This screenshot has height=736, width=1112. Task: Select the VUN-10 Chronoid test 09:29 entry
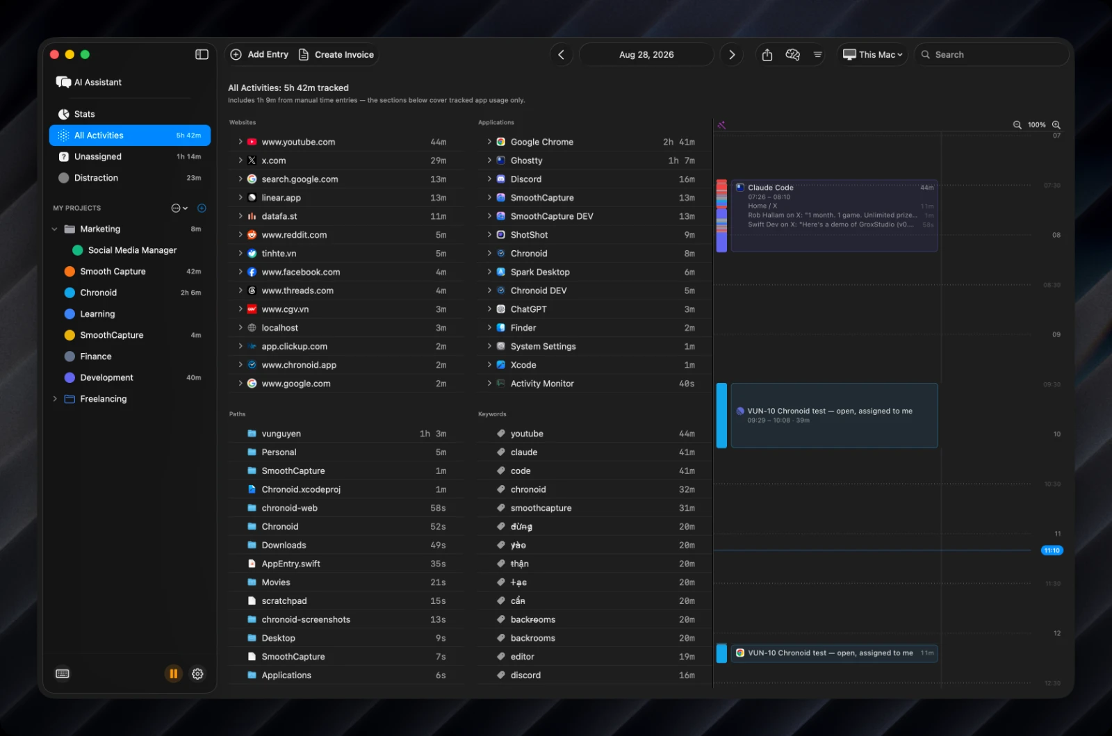coord(834,416)
